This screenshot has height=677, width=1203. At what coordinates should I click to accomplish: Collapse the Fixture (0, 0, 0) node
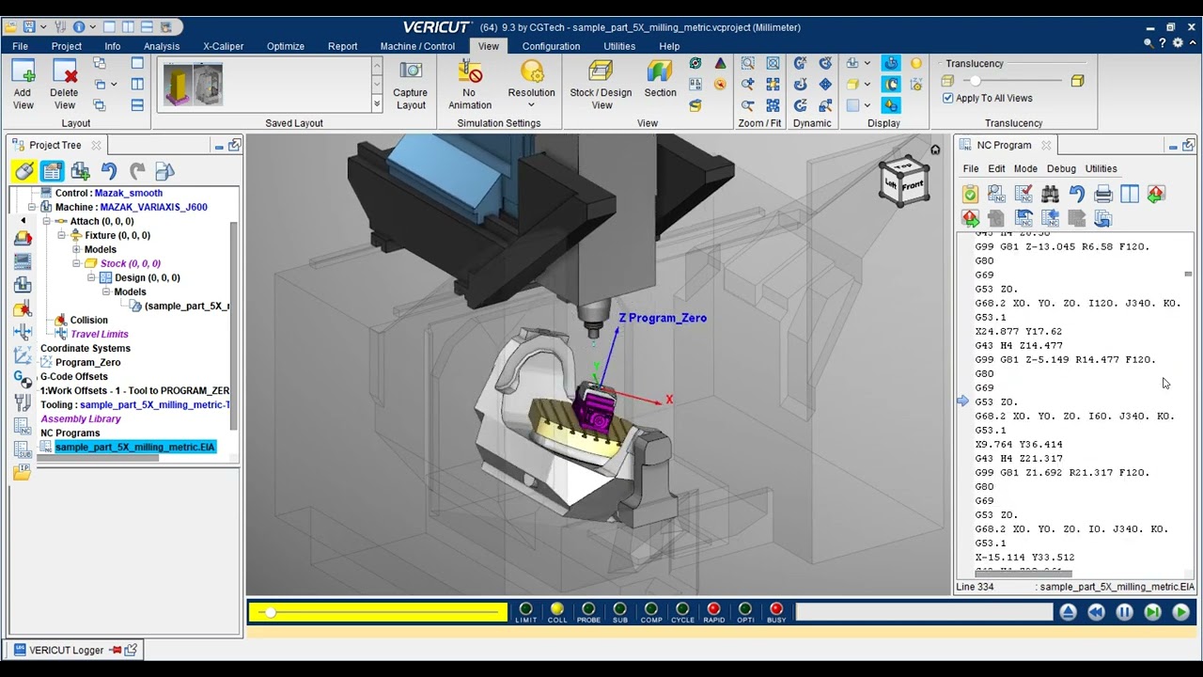coord(62,235)
